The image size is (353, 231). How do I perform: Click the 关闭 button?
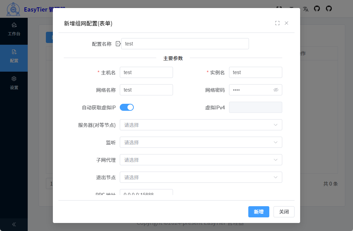[284, 212]
